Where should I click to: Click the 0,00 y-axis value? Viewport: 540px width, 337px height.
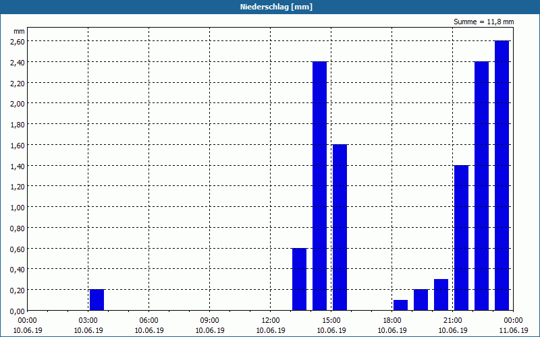(x=18, y=311)
